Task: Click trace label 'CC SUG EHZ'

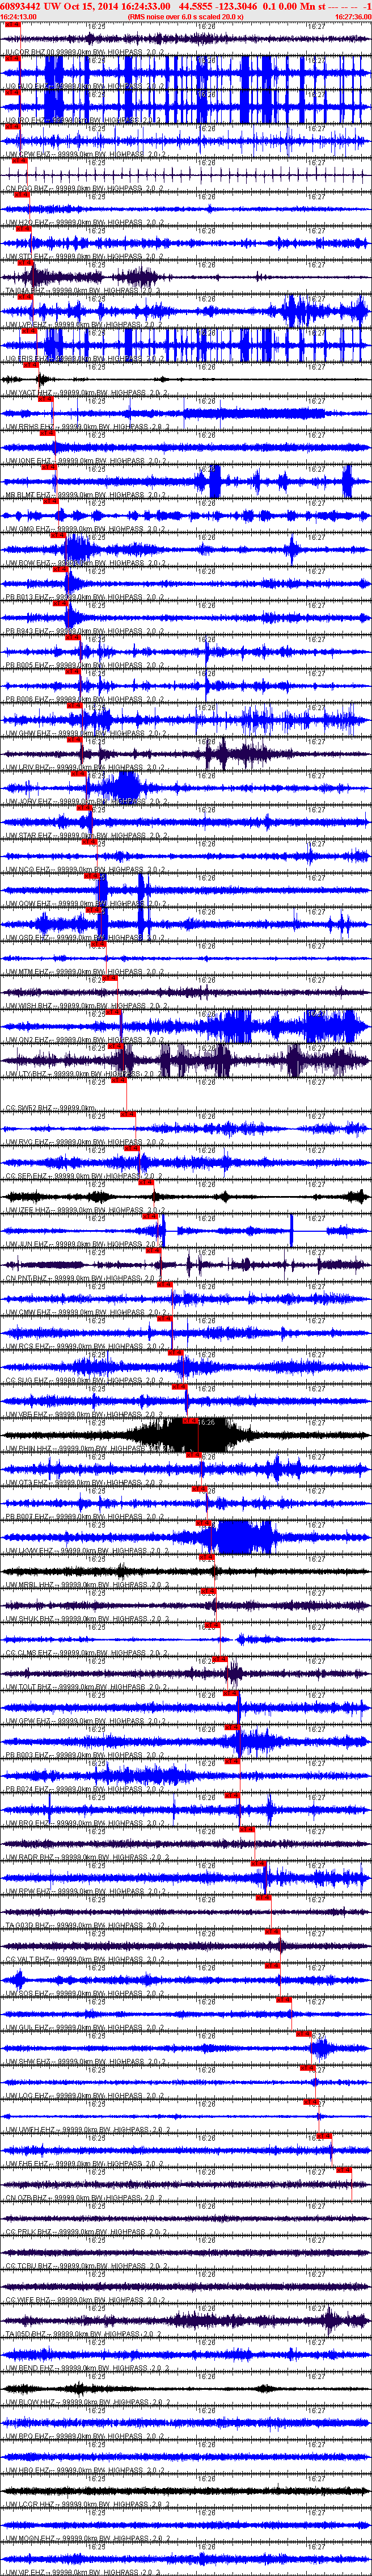Action: (26, 1380)
